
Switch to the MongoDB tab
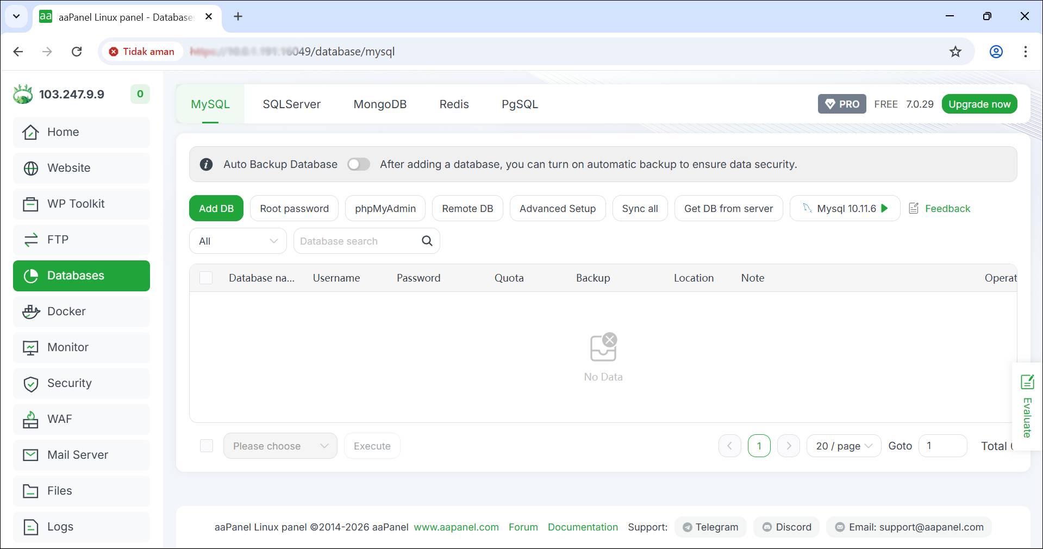click(380, 104)
